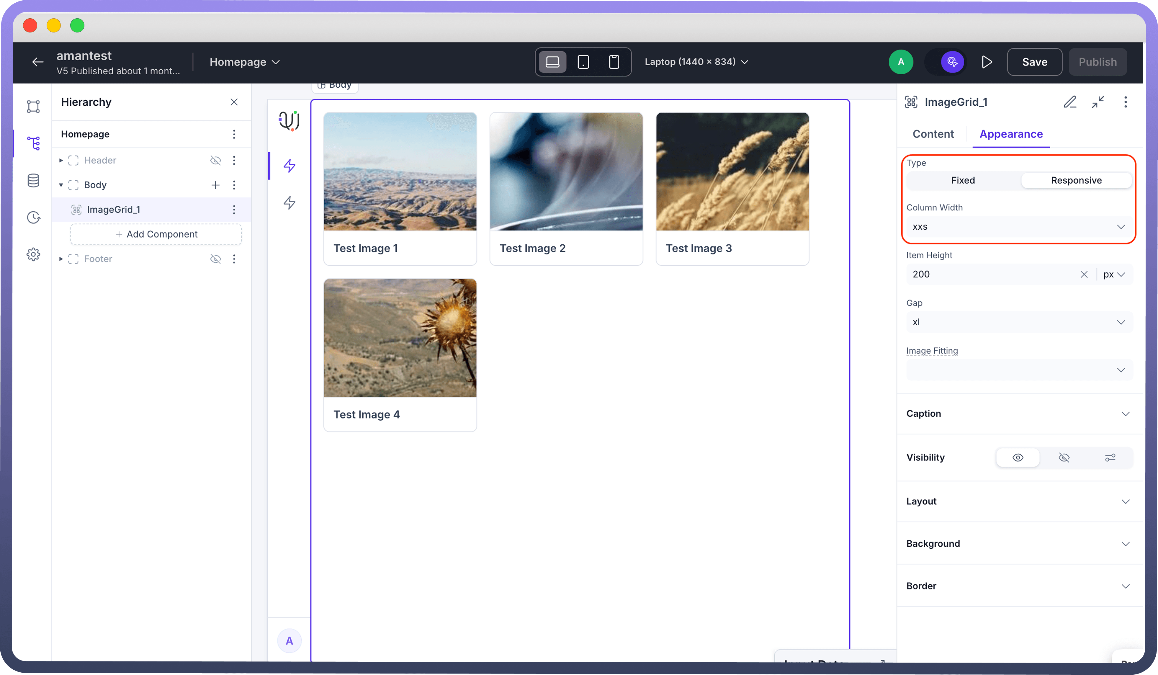Set visibility to hidden with crossed-eye icon
The width and height of the screenshot is (1158, 675).
click(x=1064, y=458)
